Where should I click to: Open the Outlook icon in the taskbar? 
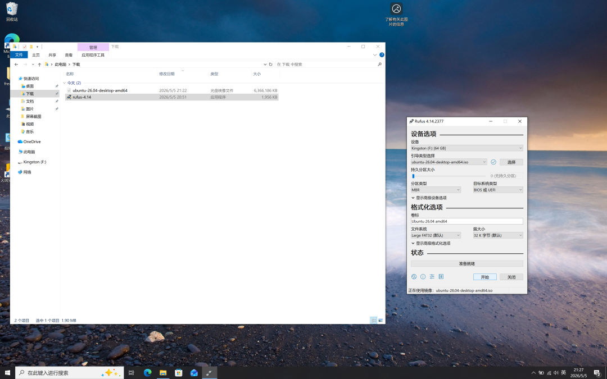coord(194,372)
